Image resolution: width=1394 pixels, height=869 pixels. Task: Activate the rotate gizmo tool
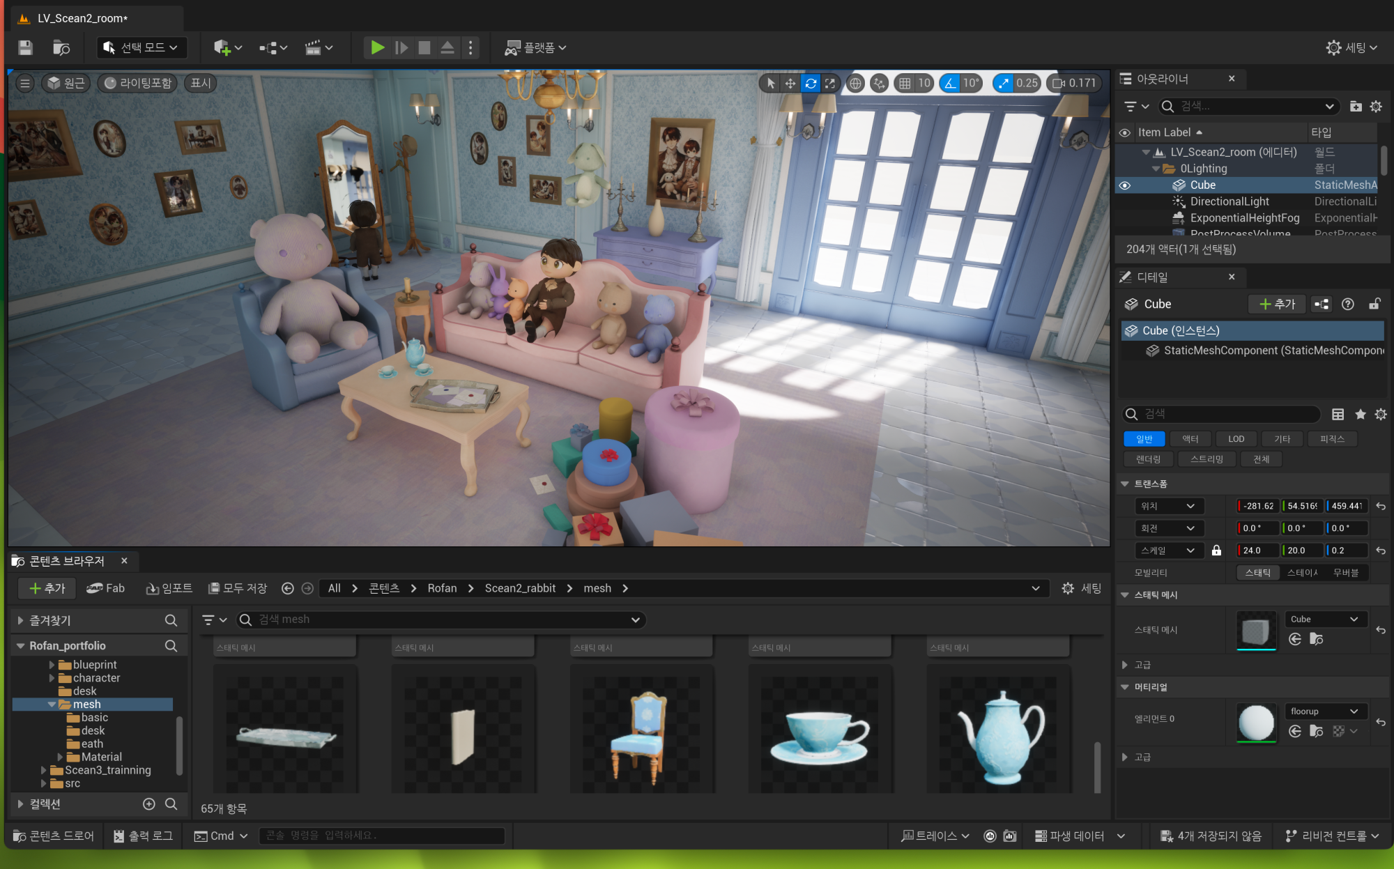[811, 83]
